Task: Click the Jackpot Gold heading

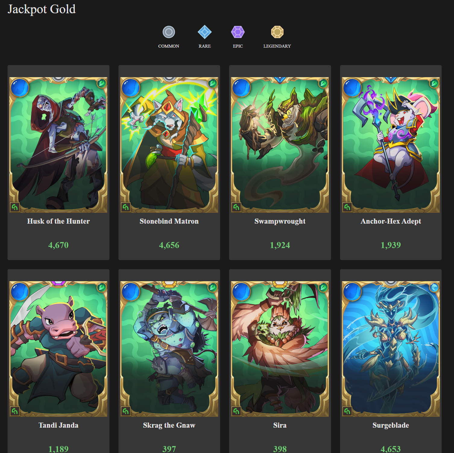Action: coord(42,9)
